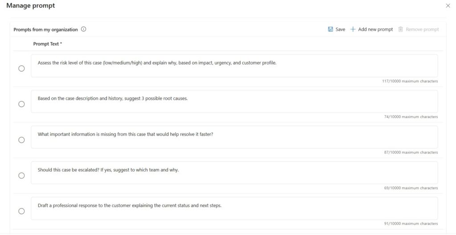
Task: Edit the 'What important information is missing' prompt
Action: 234,137
